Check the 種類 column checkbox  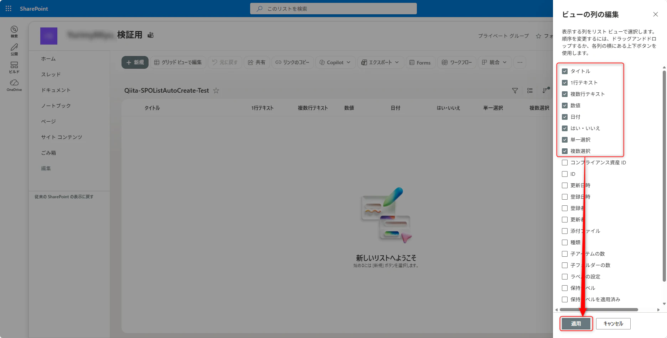[565, 242]
